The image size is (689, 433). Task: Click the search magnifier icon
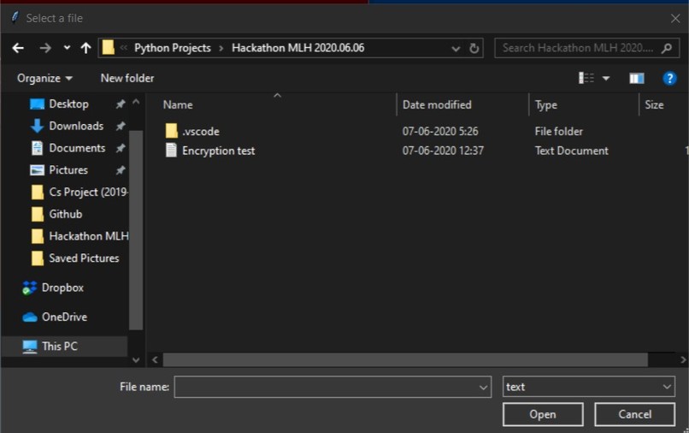tap(667, 48)
